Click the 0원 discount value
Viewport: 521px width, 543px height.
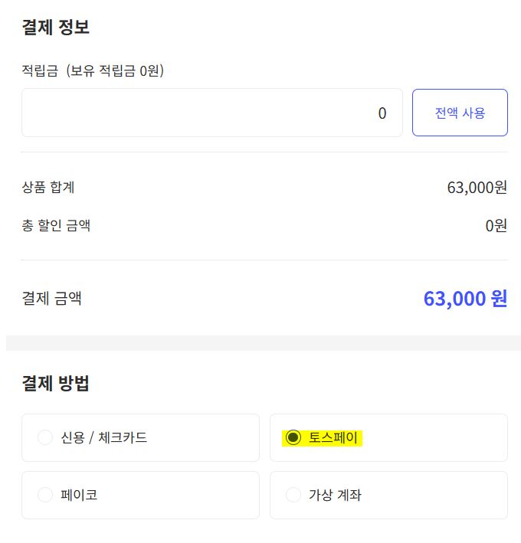tap(496, 226)
